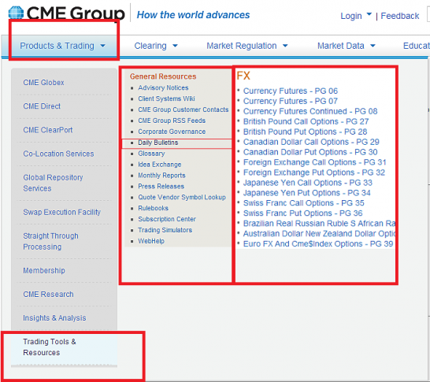The width and height of the screenshot is (430, 382).
Task: Click the General Resources heading
Action: pos(163,76)
